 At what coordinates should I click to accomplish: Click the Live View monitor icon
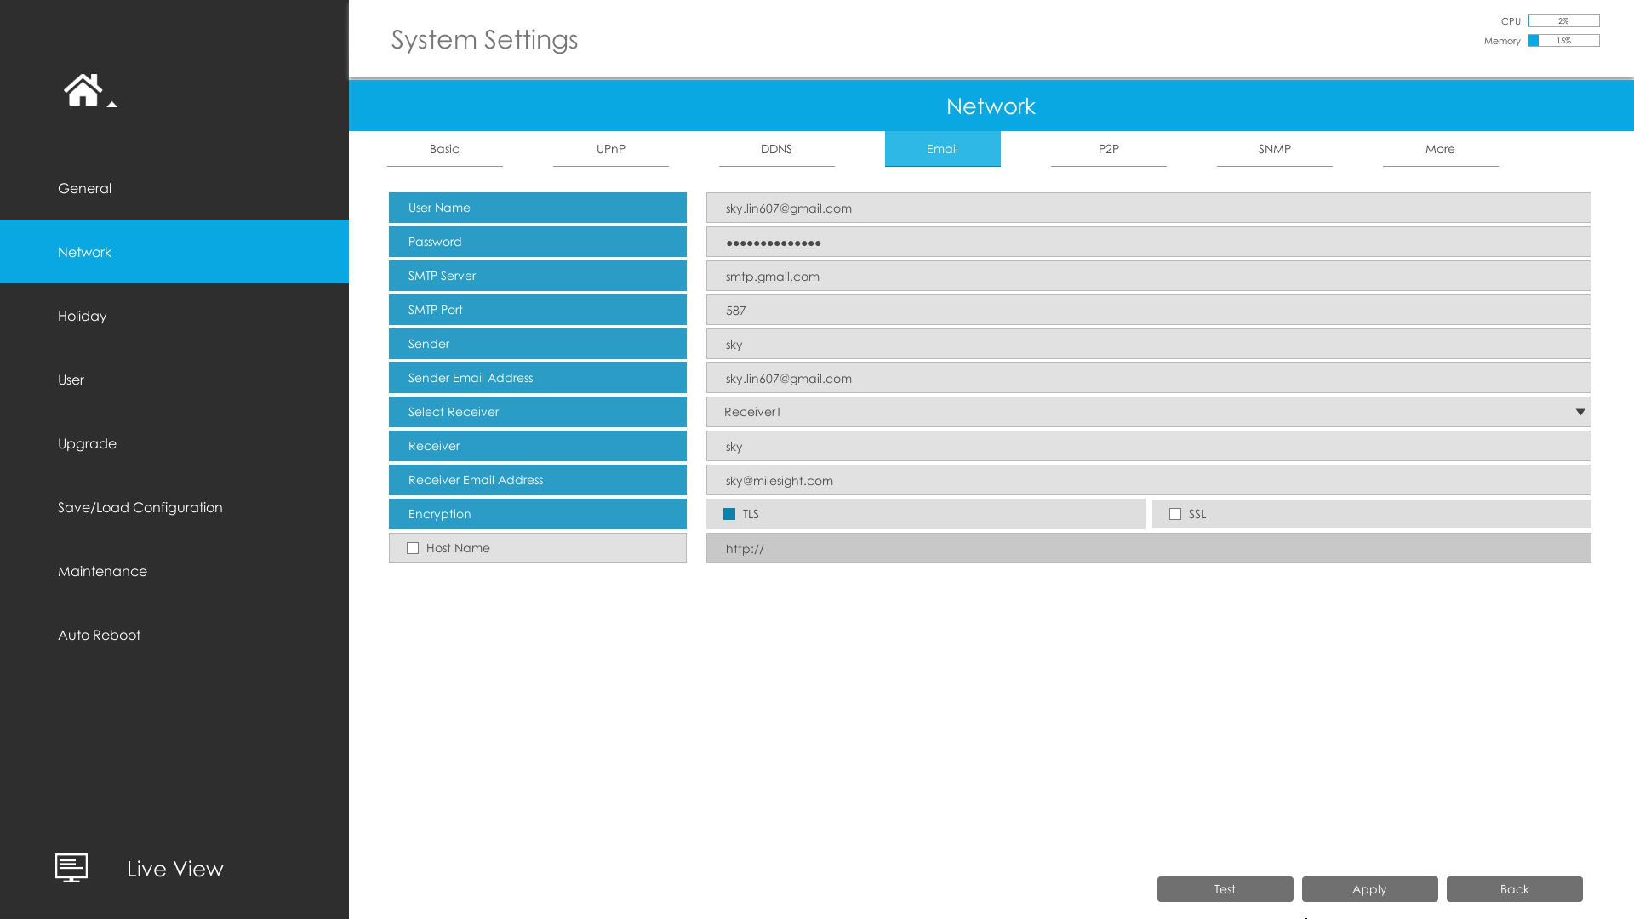click(x=71, y=868)
